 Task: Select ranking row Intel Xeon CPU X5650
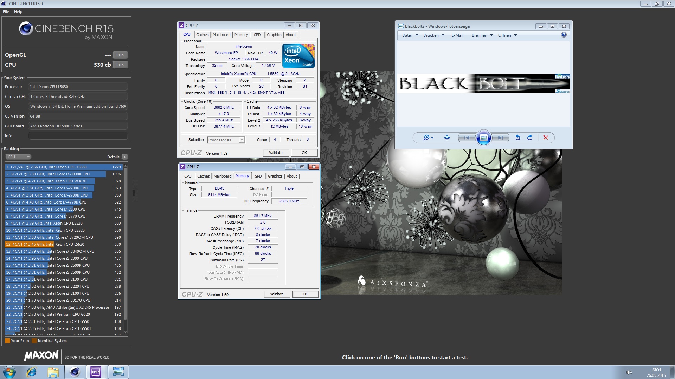[x=63, y=167]
